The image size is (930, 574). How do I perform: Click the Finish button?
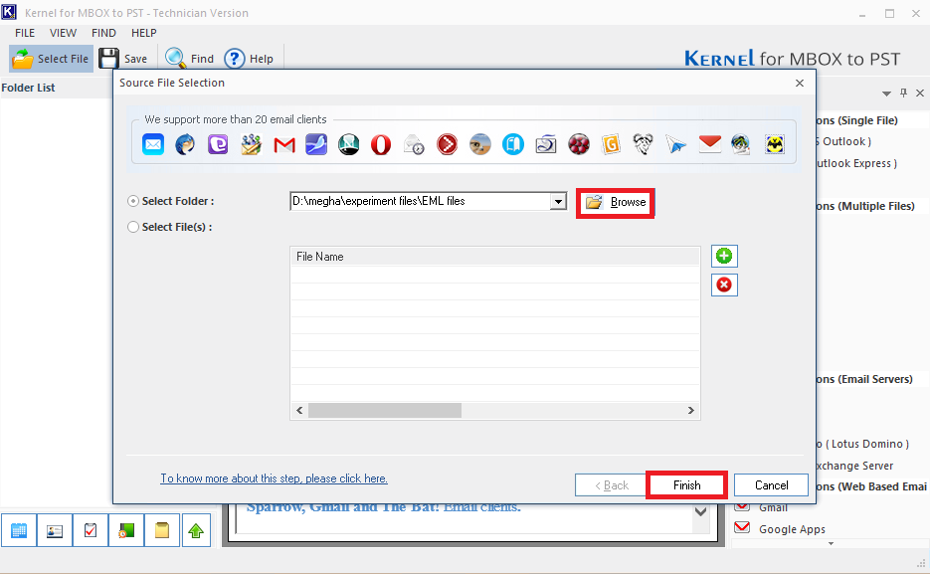tap(687, 485)
